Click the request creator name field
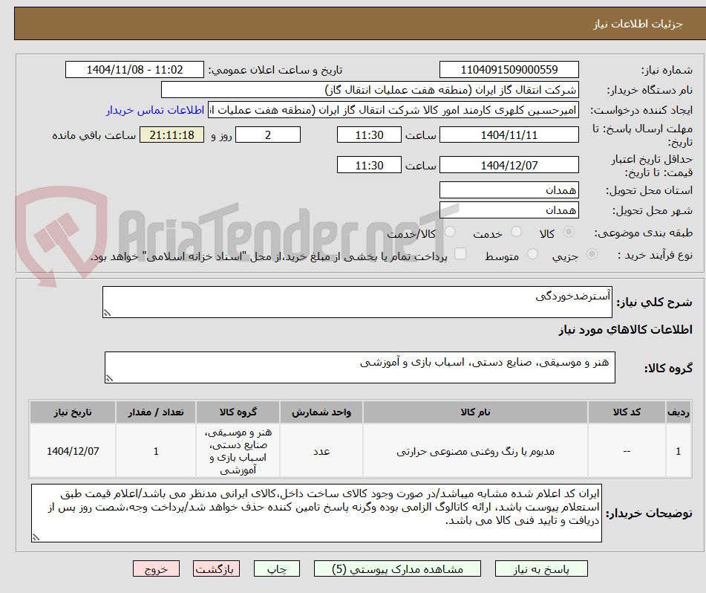 point(393,111)
